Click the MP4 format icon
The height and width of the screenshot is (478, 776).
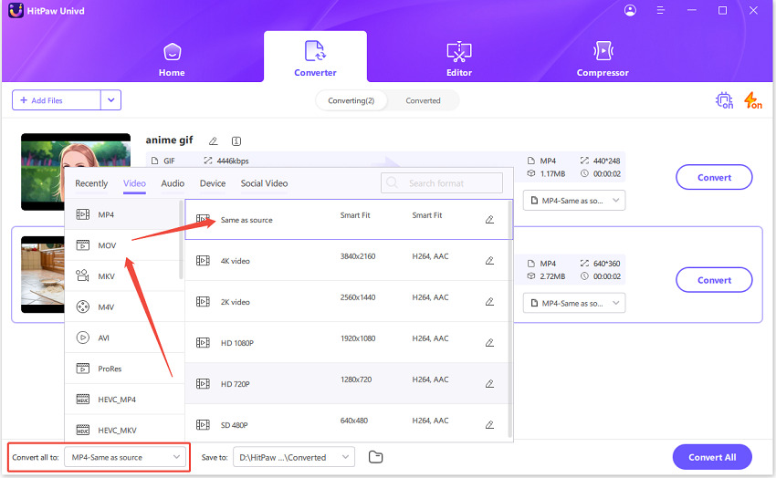point(83,214)
